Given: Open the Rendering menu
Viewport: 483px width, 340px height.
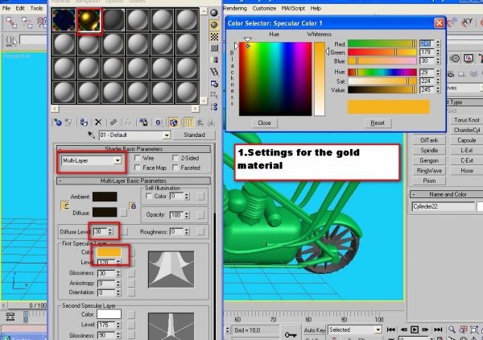Looking at the screenshot, I should click(x=235, y=8).
